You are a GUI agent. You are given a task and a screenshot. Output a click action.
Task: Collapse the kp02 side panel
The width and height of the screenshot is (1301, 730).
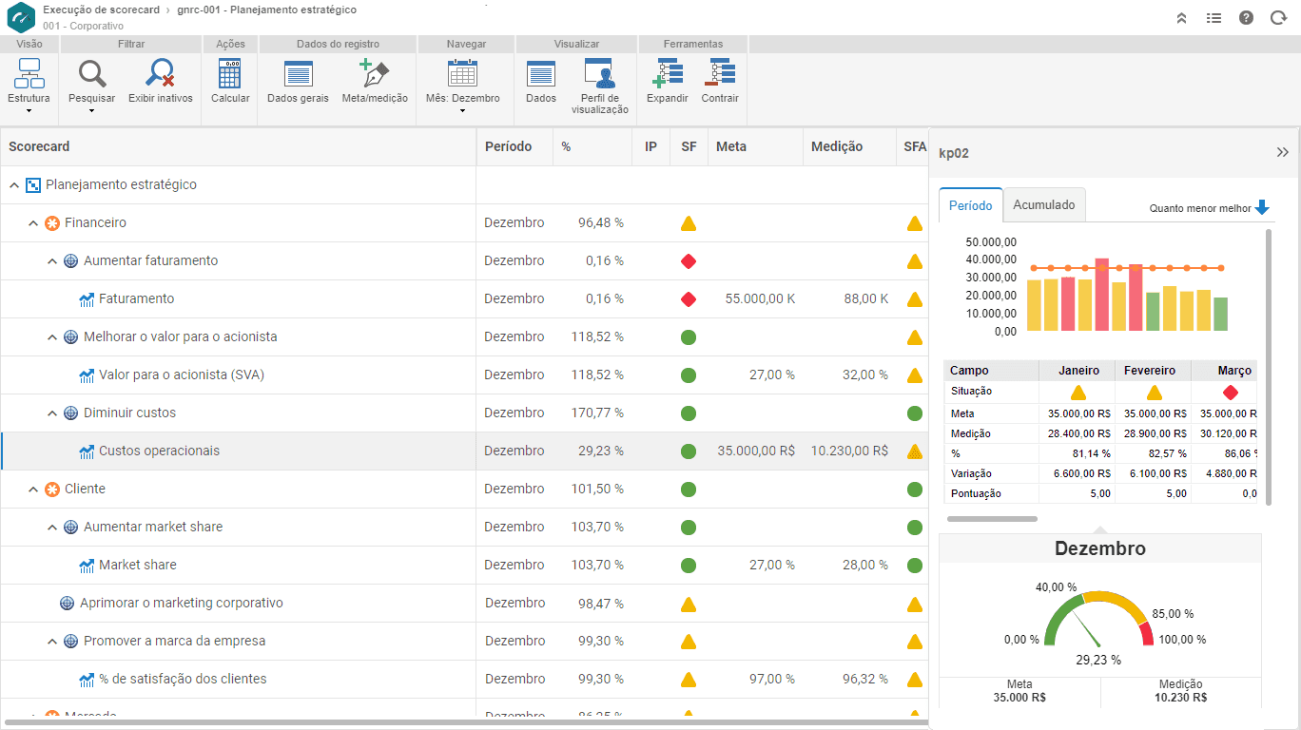[1282, 152]
